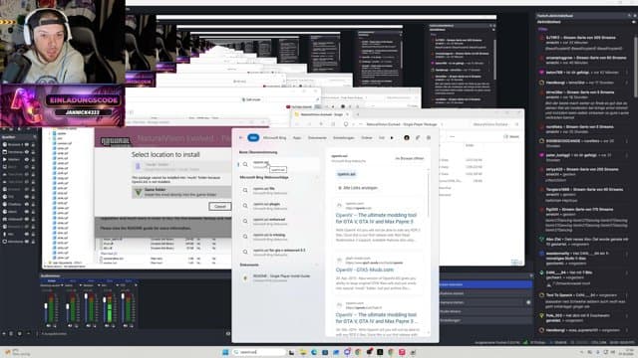
Task: Remove selected source with trash icon
Action: [x=11, y=334]
